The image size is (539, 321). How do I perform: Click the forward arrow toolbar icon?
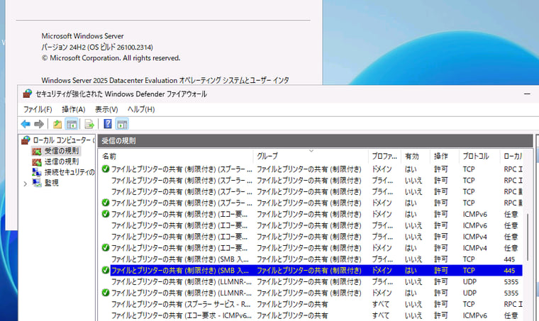[x=39, y=124]
